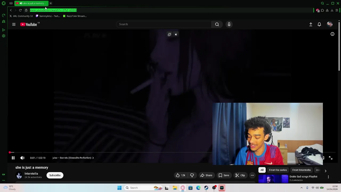Open the Interstella channel name
The height and width of the screenshot is (192, 341).
[x=31, y=174]
